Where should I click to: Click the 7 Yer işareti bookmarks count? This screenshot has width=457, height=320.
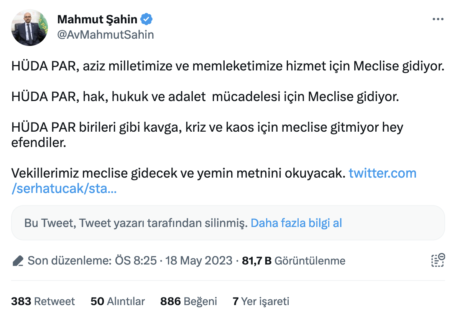[x=260, y=301]
